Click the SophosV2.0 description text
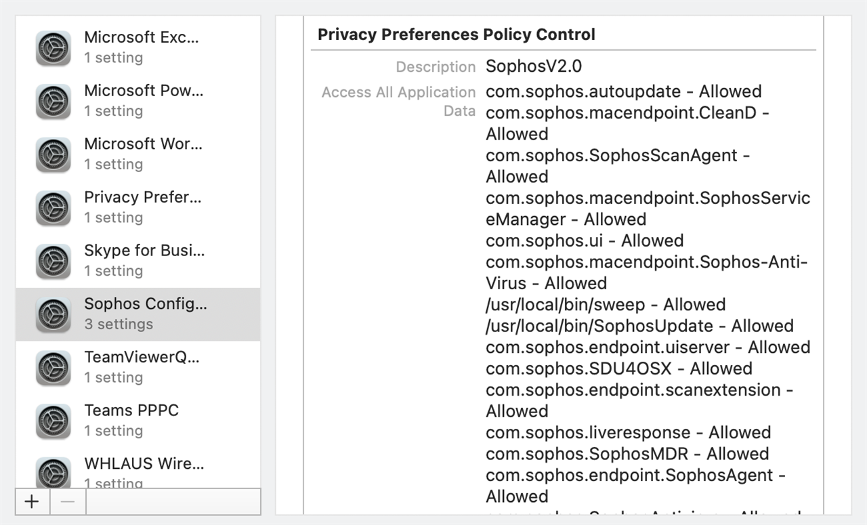Image resolution: width=867 pixels, height=525 pixels. pyautogui.click(x=534, y=66)
